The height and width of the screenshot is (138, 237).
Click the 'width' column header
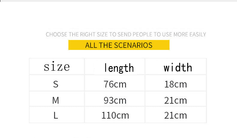click(178, 67)
